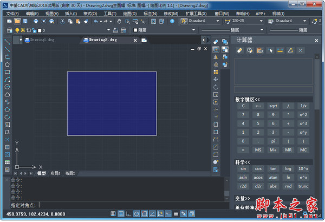Select the Rectangle draw tool

tap(7, 71)
